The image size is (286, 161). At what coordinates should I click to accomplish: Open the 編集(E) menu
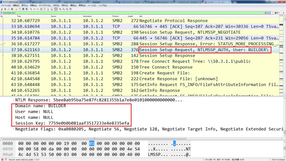(16, 6)
